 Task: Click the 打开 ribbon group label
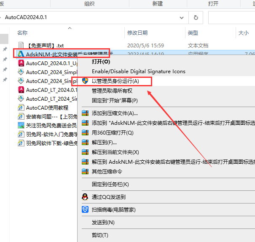pyautogui.click(x=213, y=3)
